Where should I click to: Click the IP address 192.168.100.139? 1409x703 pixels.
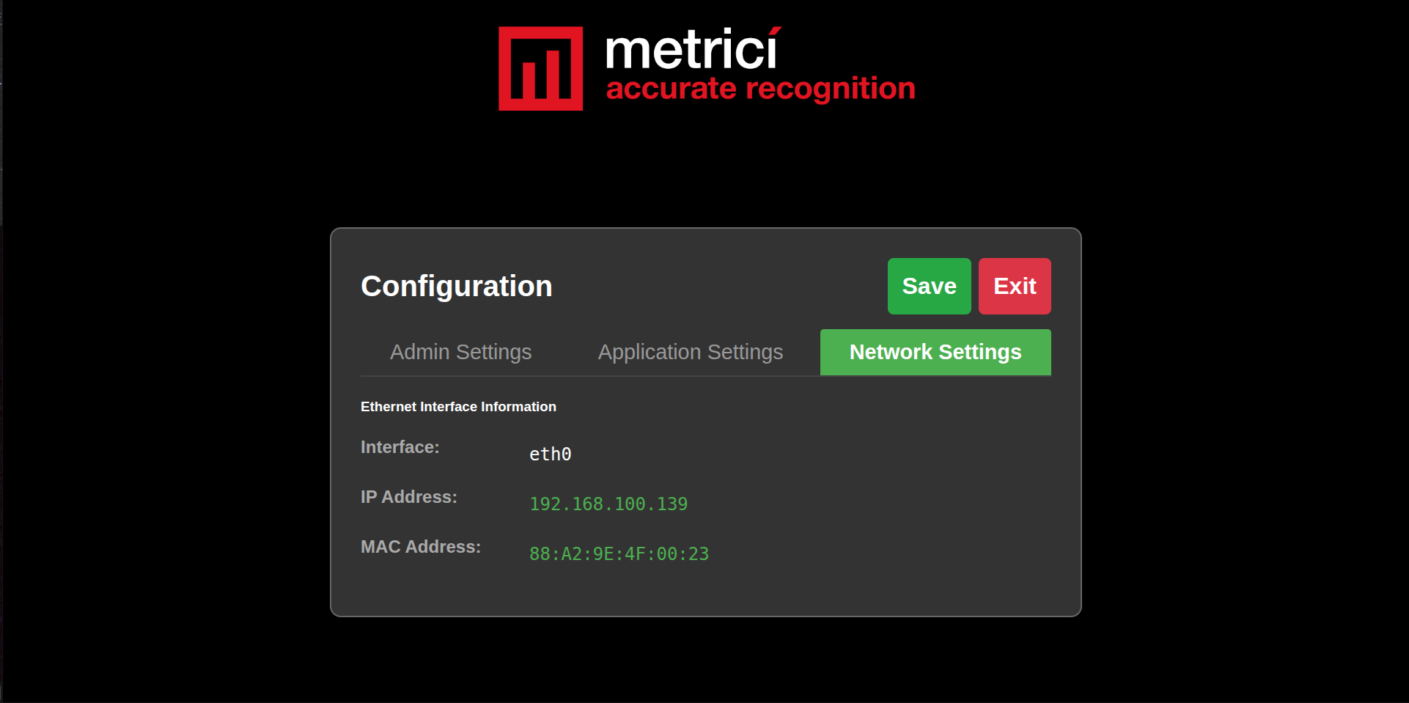click(608, 504)
